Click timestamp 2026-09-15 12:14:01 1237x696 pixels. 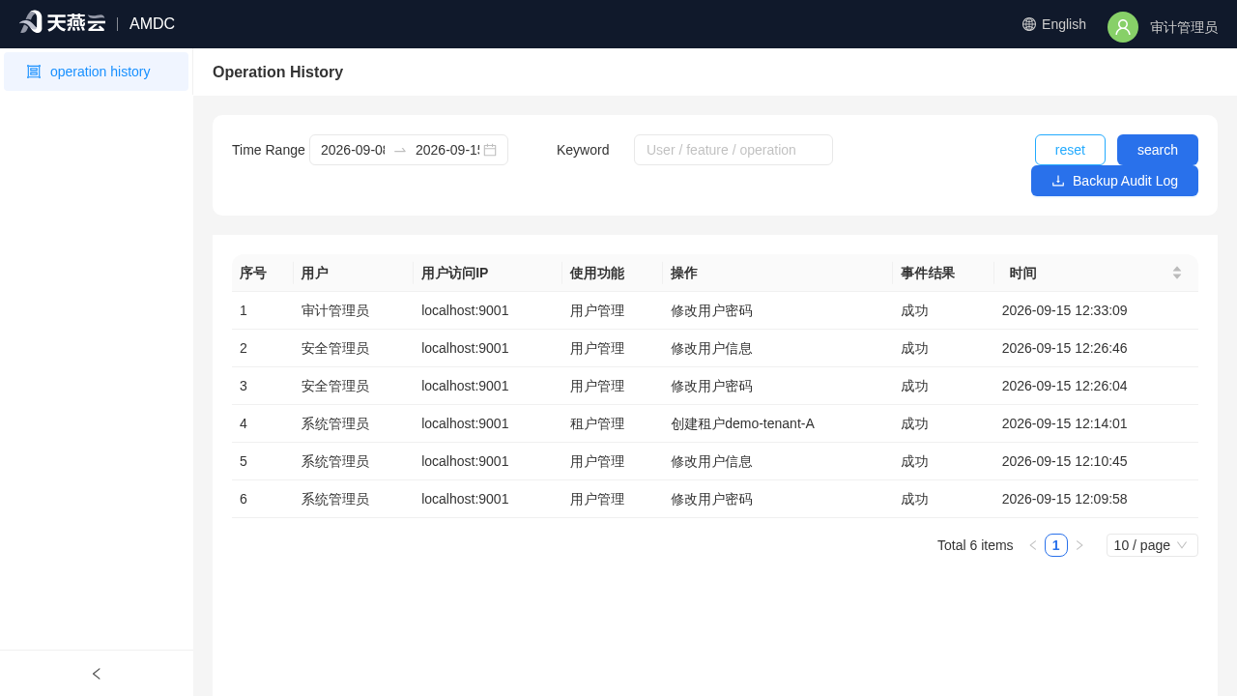click(x=1065, y=423)
